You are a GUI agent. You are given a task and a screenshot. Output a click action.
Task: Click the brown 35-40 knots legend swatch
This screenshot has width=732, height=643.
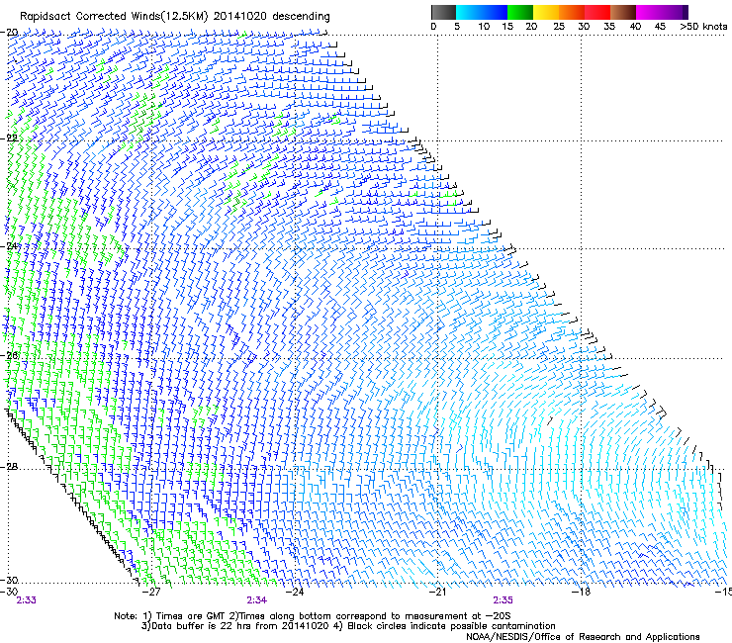(623, 12)
